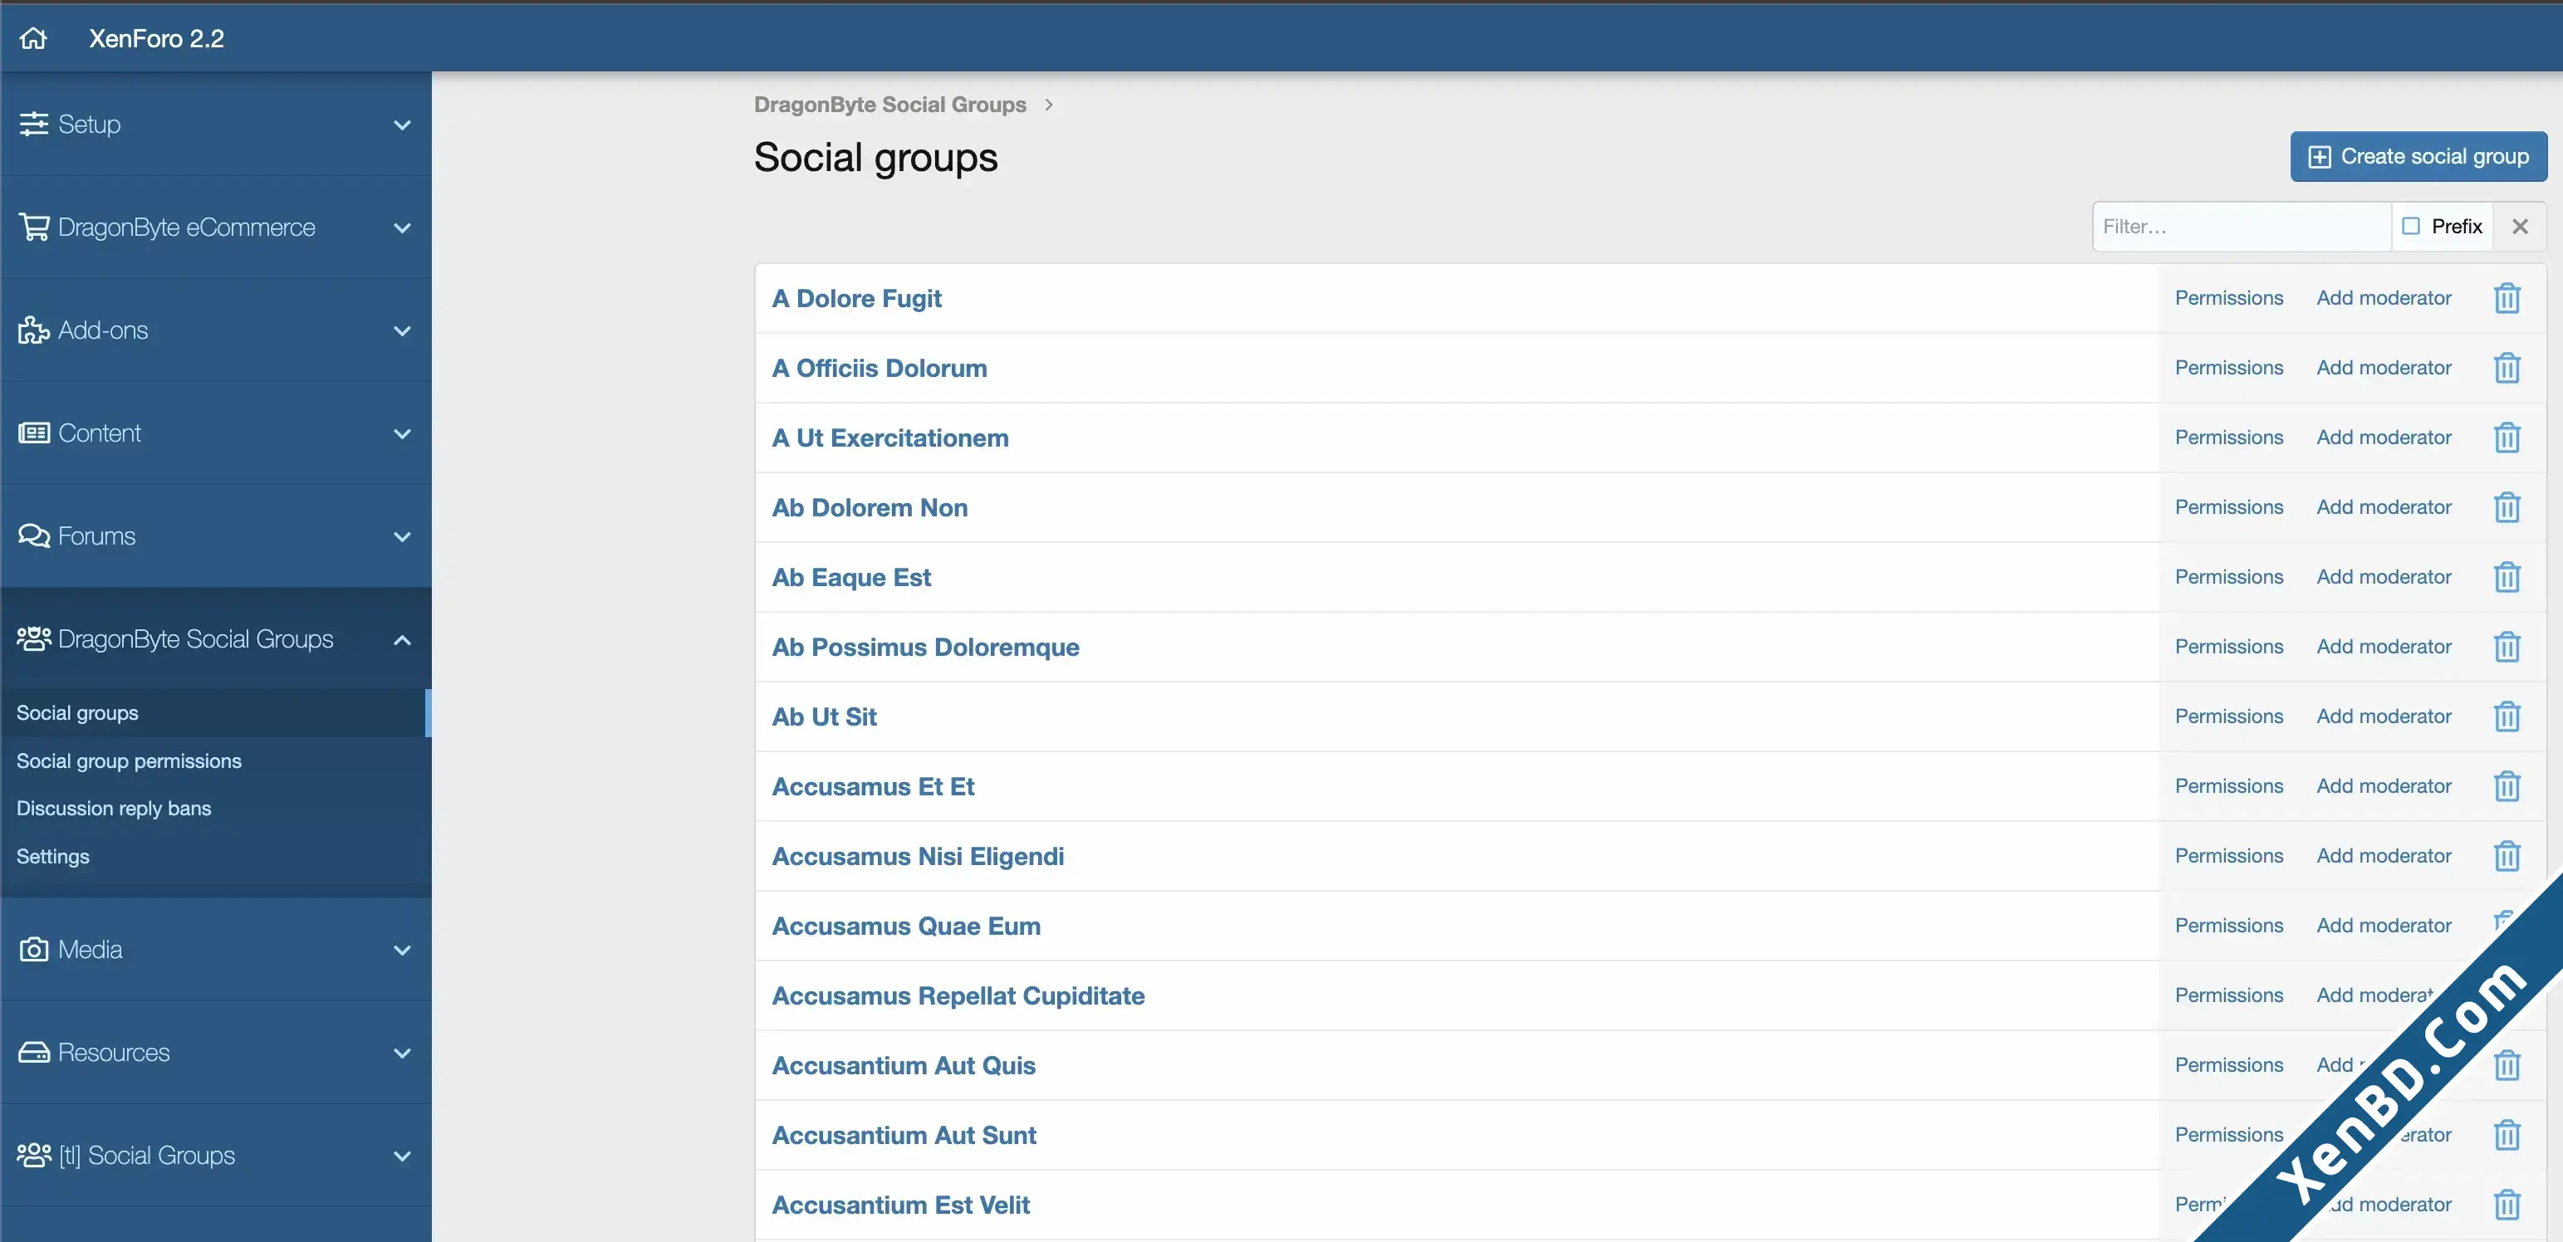Delete the Accusamus Et Et group

coord(2507,786)
